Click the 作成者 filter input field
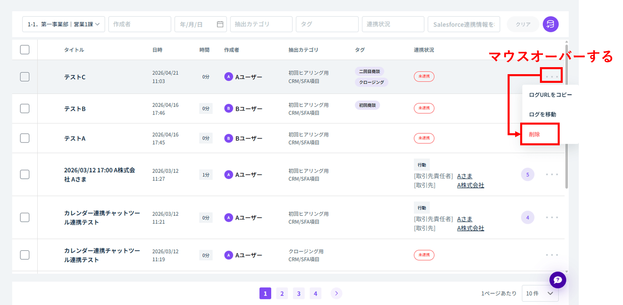Viewport: 623px width, 305px height. (x=140, y=24)
